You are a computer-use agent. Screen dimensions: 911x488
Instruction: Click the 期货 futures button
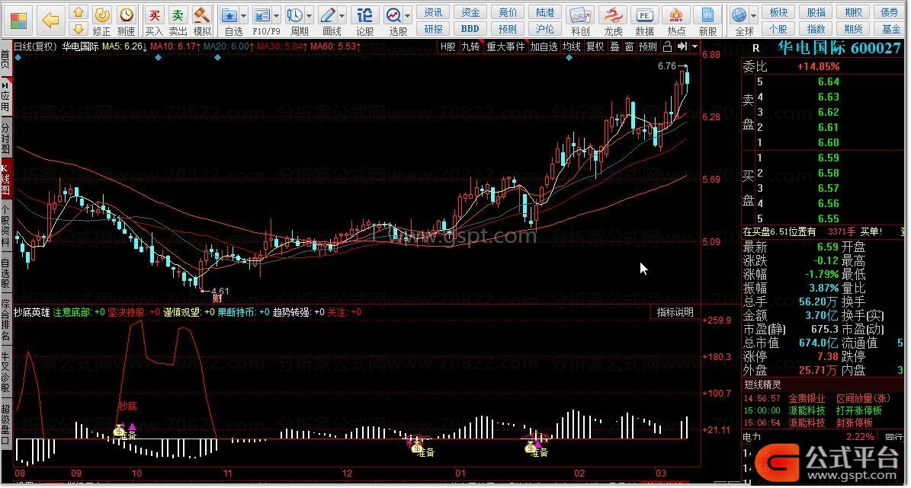853,29
